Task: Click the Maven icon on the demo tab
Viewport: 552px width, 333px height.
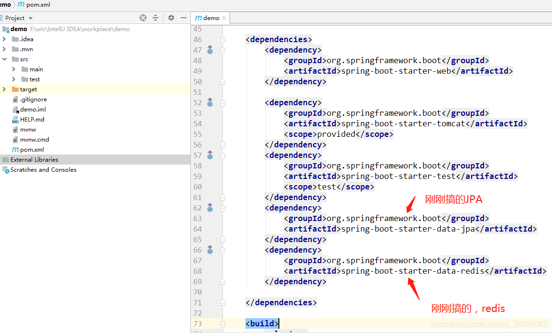Action: point(198,18)
